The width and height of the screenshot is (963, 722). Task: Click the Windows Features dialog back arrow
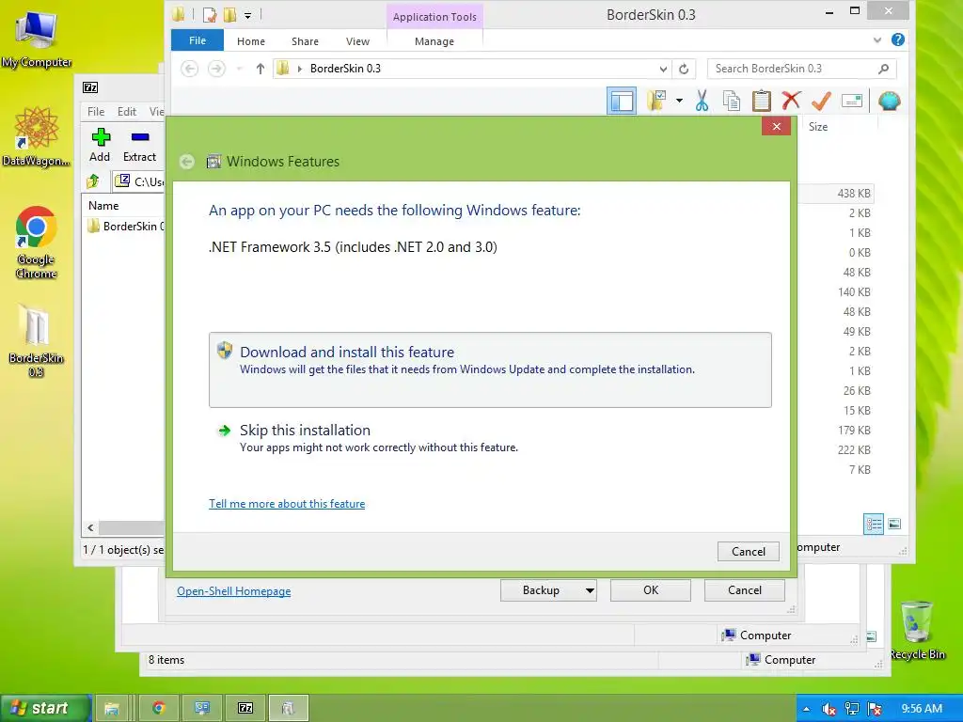pyautogui.click(x=187, y=162)
